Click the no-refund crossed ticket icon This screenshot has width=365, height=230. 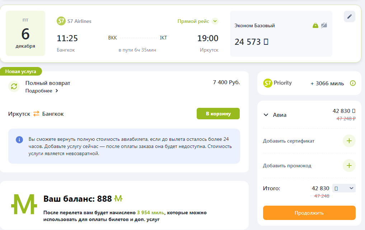click(324, 25)
